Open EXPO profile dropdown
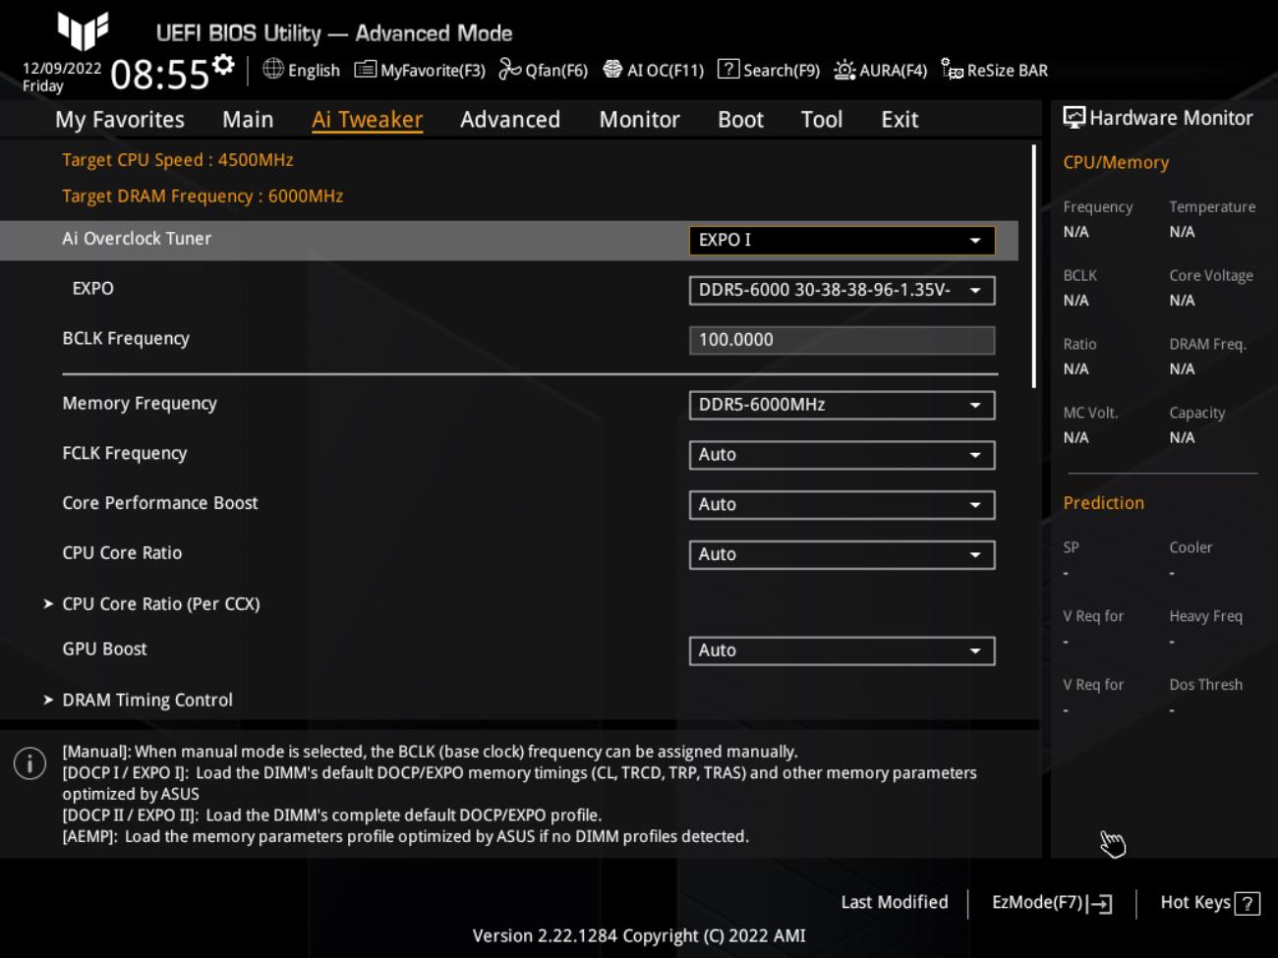 842,291
